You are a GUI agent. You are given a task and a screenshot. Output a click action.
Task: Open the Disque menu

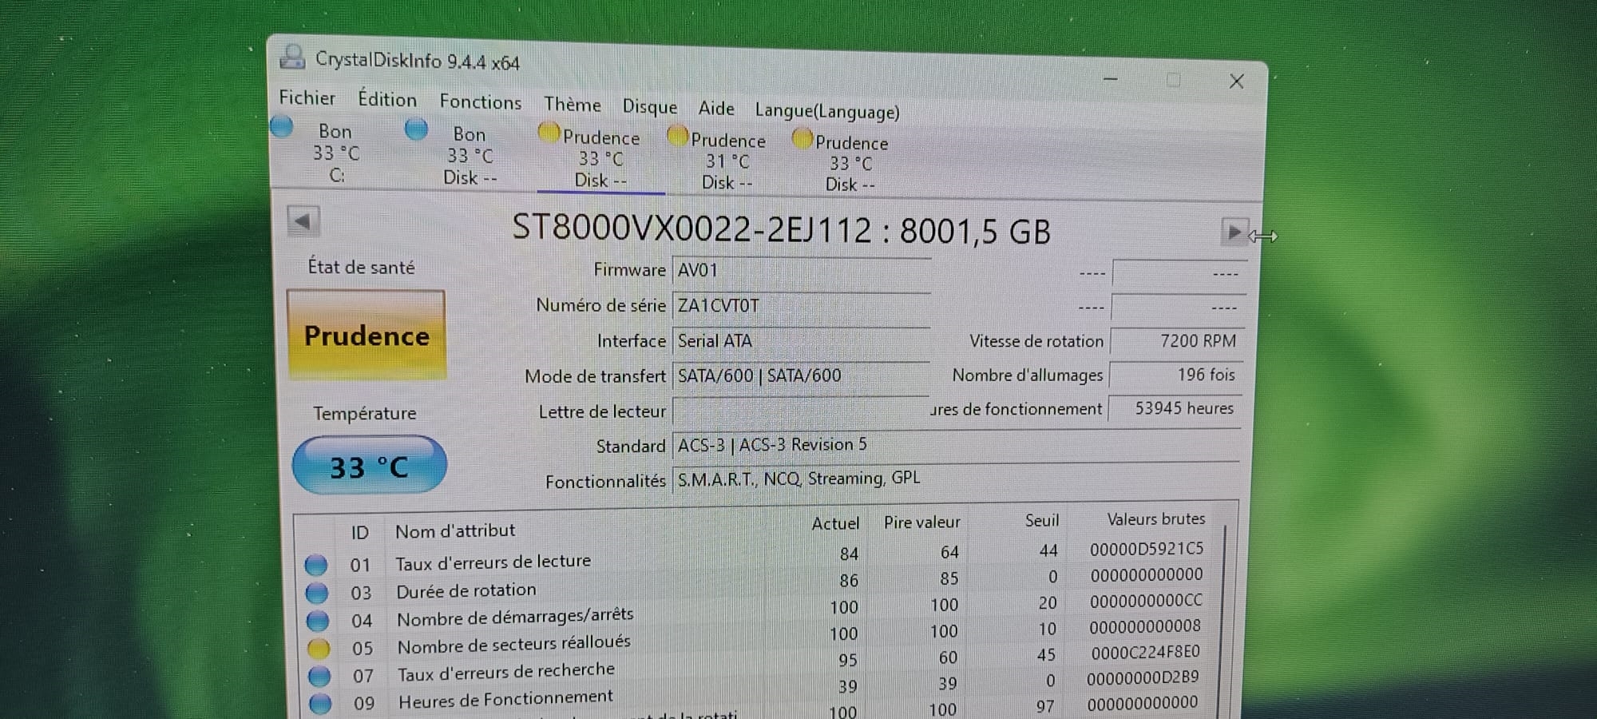[649, 106]
